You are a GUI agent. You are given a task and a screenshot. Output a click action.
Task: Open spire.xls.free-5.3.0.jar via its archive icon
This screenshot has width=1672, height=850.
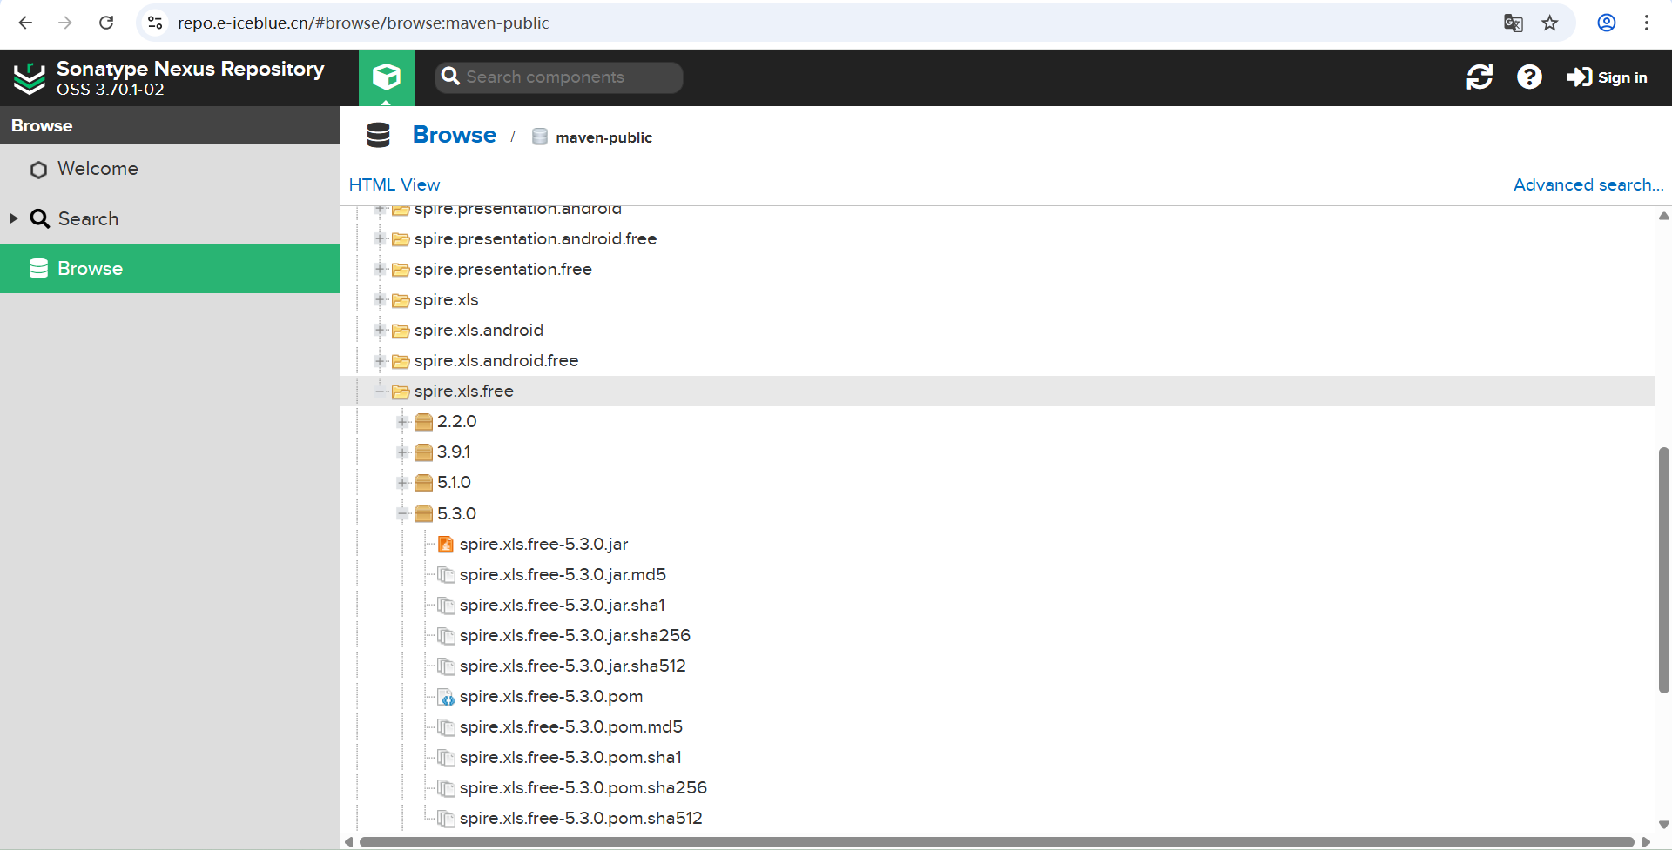[446, 544]
